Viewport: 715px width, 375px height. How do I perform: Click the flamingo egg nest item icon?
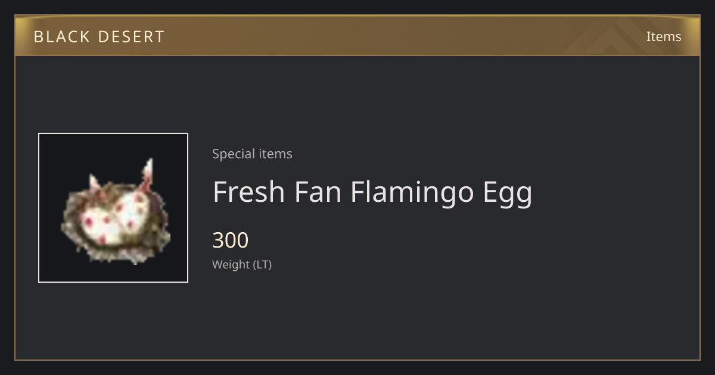(x=113, y=208)
